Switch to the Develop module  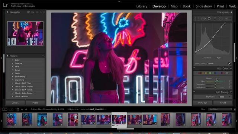[x=159, y=6]
